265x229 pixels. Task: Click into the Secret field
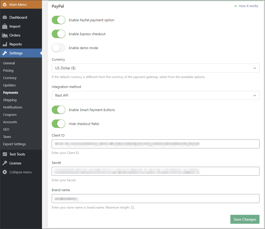[156, 171]
